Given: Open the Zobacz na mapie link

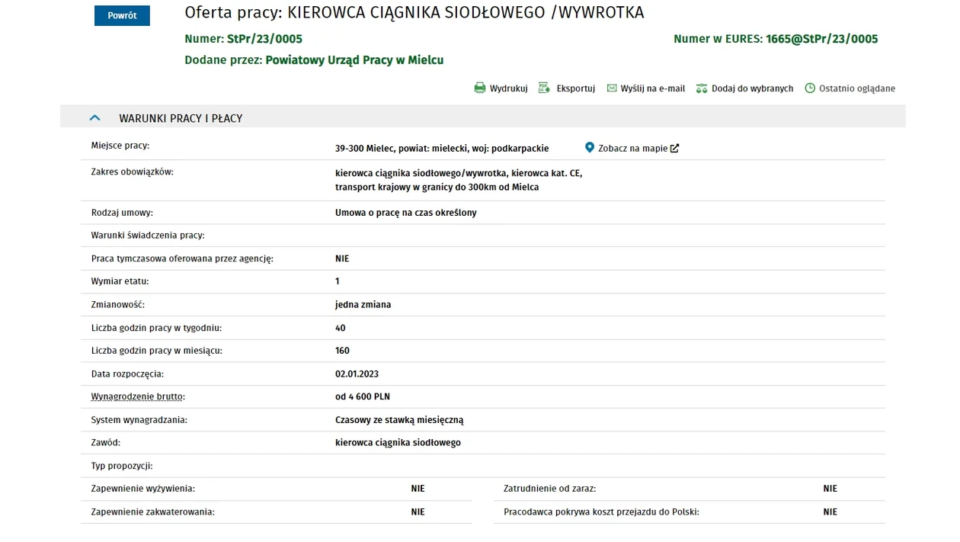Looking at the screenshot, I should pyautogui.click(x=632, y=149).
